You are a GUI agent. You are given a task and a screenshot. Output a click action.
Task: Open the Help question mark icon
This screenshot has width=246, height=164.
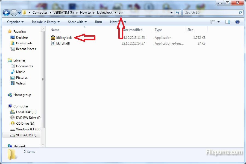coord(238,22)
